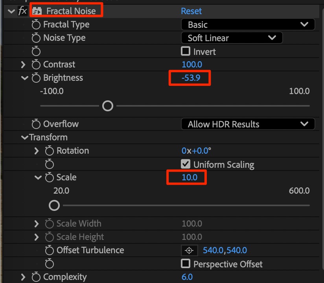Click the Brightness slider handle
Image resolution: width=324 pixels, height=283 pixels.
(107, 106)
